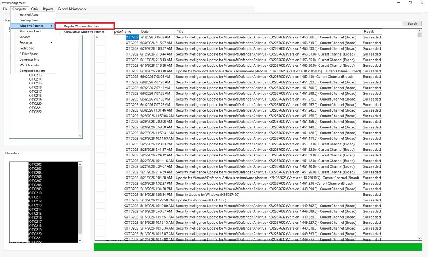Click the computer list scrollbar down arrow
The image size is (428, 257).
80,136
